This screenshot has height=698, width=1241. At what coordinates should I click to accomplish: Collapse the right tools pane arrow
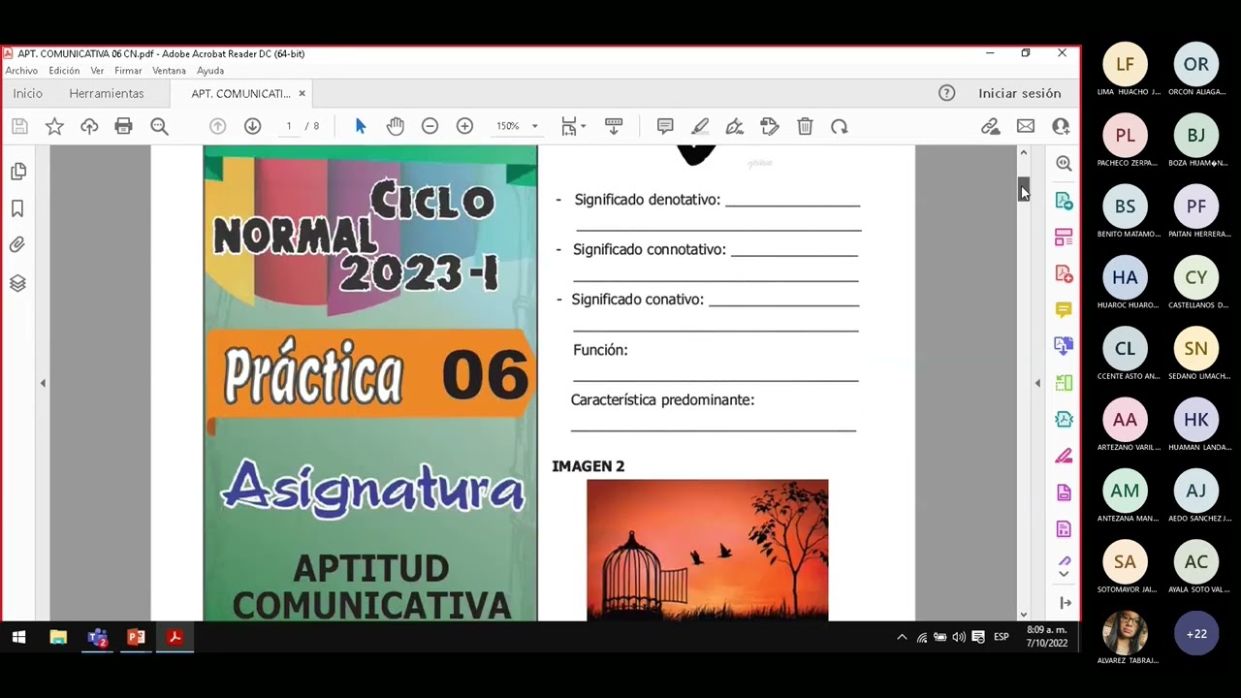[x=1037, y=383]
